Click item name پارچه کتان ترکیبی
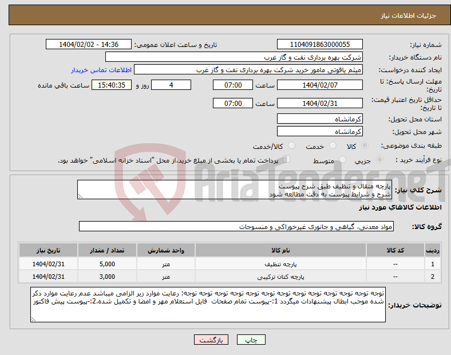Image resolution: width=451 pixels, height=355 pixels. coord(280,277)
